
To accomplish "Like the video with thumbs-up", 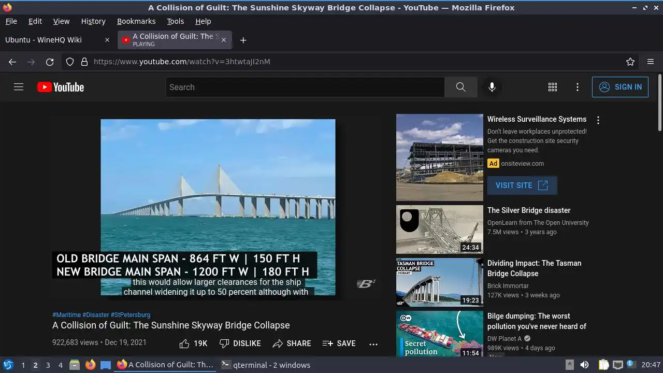I will coord(193,343).
